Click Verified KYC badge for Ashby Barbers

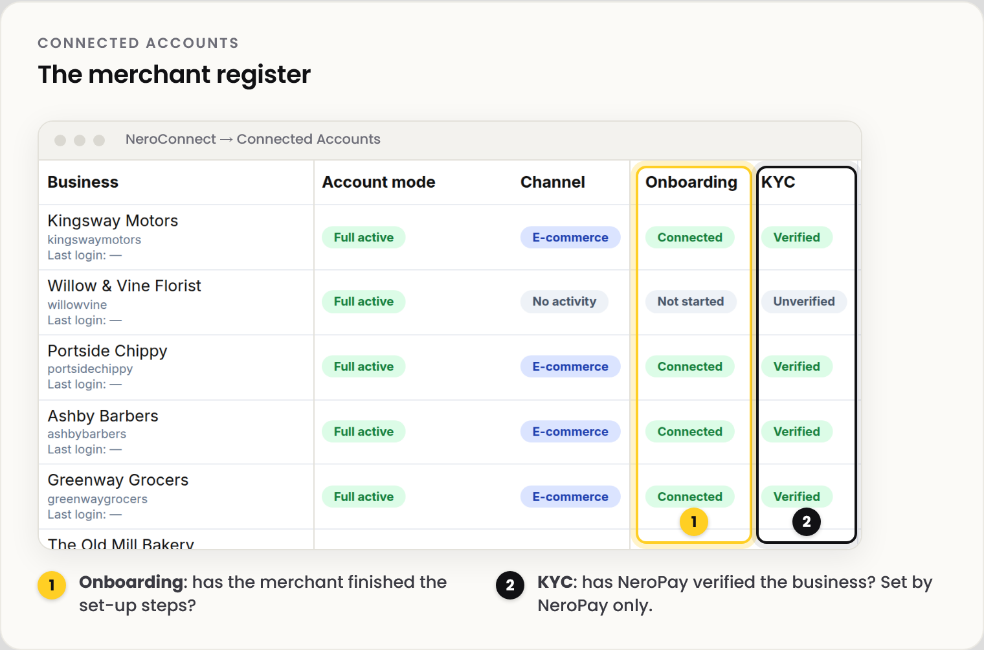(797, 432)
